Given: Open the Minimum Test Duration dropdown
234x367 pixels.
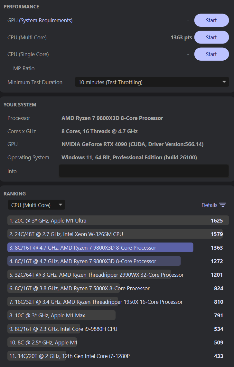Looking at the screenshot, I should click(152, 82).
